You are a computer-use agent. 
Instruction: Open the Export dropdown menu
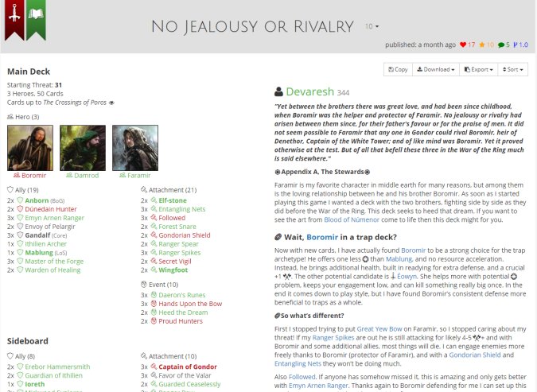pos(478,69)
